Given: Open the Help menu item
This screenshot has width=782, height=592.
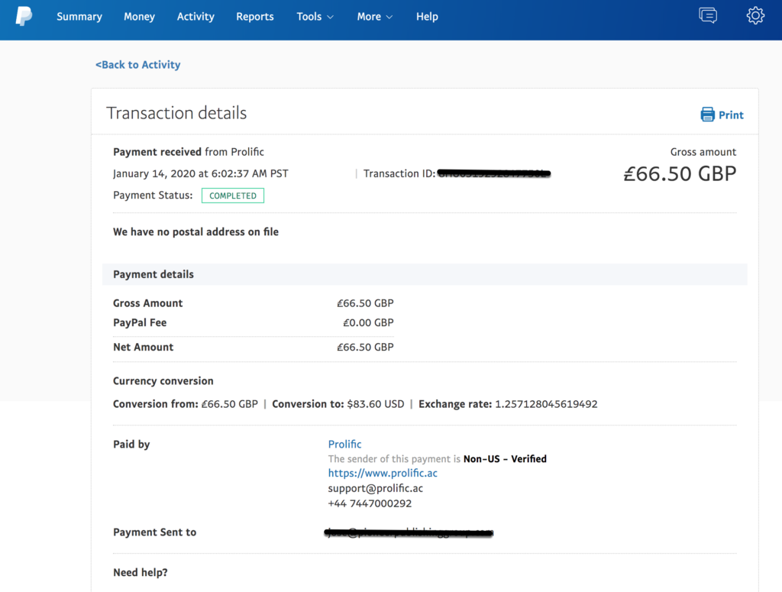Looking at the screenshot, I should [427, 17].
